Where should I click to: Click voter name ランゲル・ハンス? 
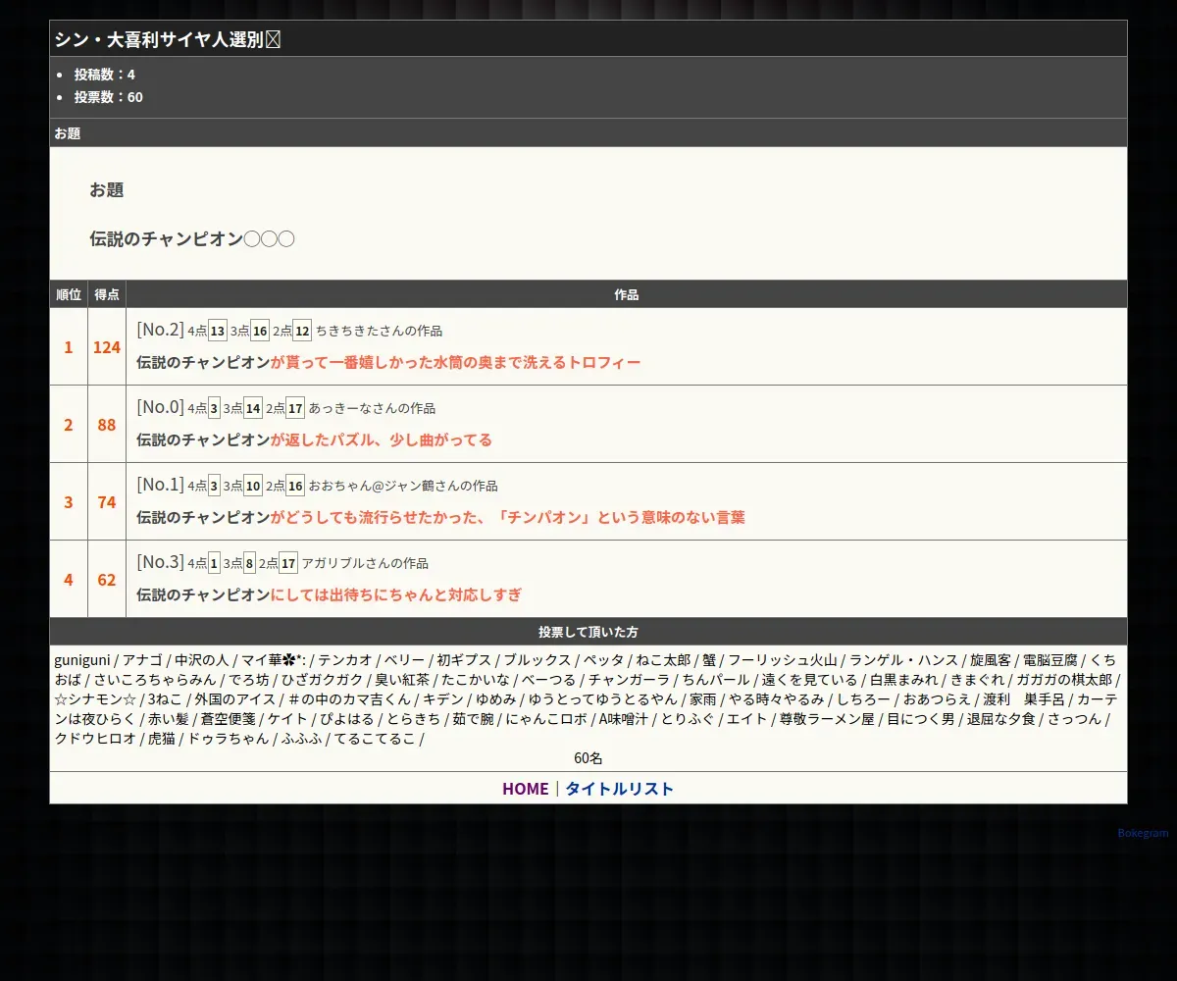[x=904, y=660]
